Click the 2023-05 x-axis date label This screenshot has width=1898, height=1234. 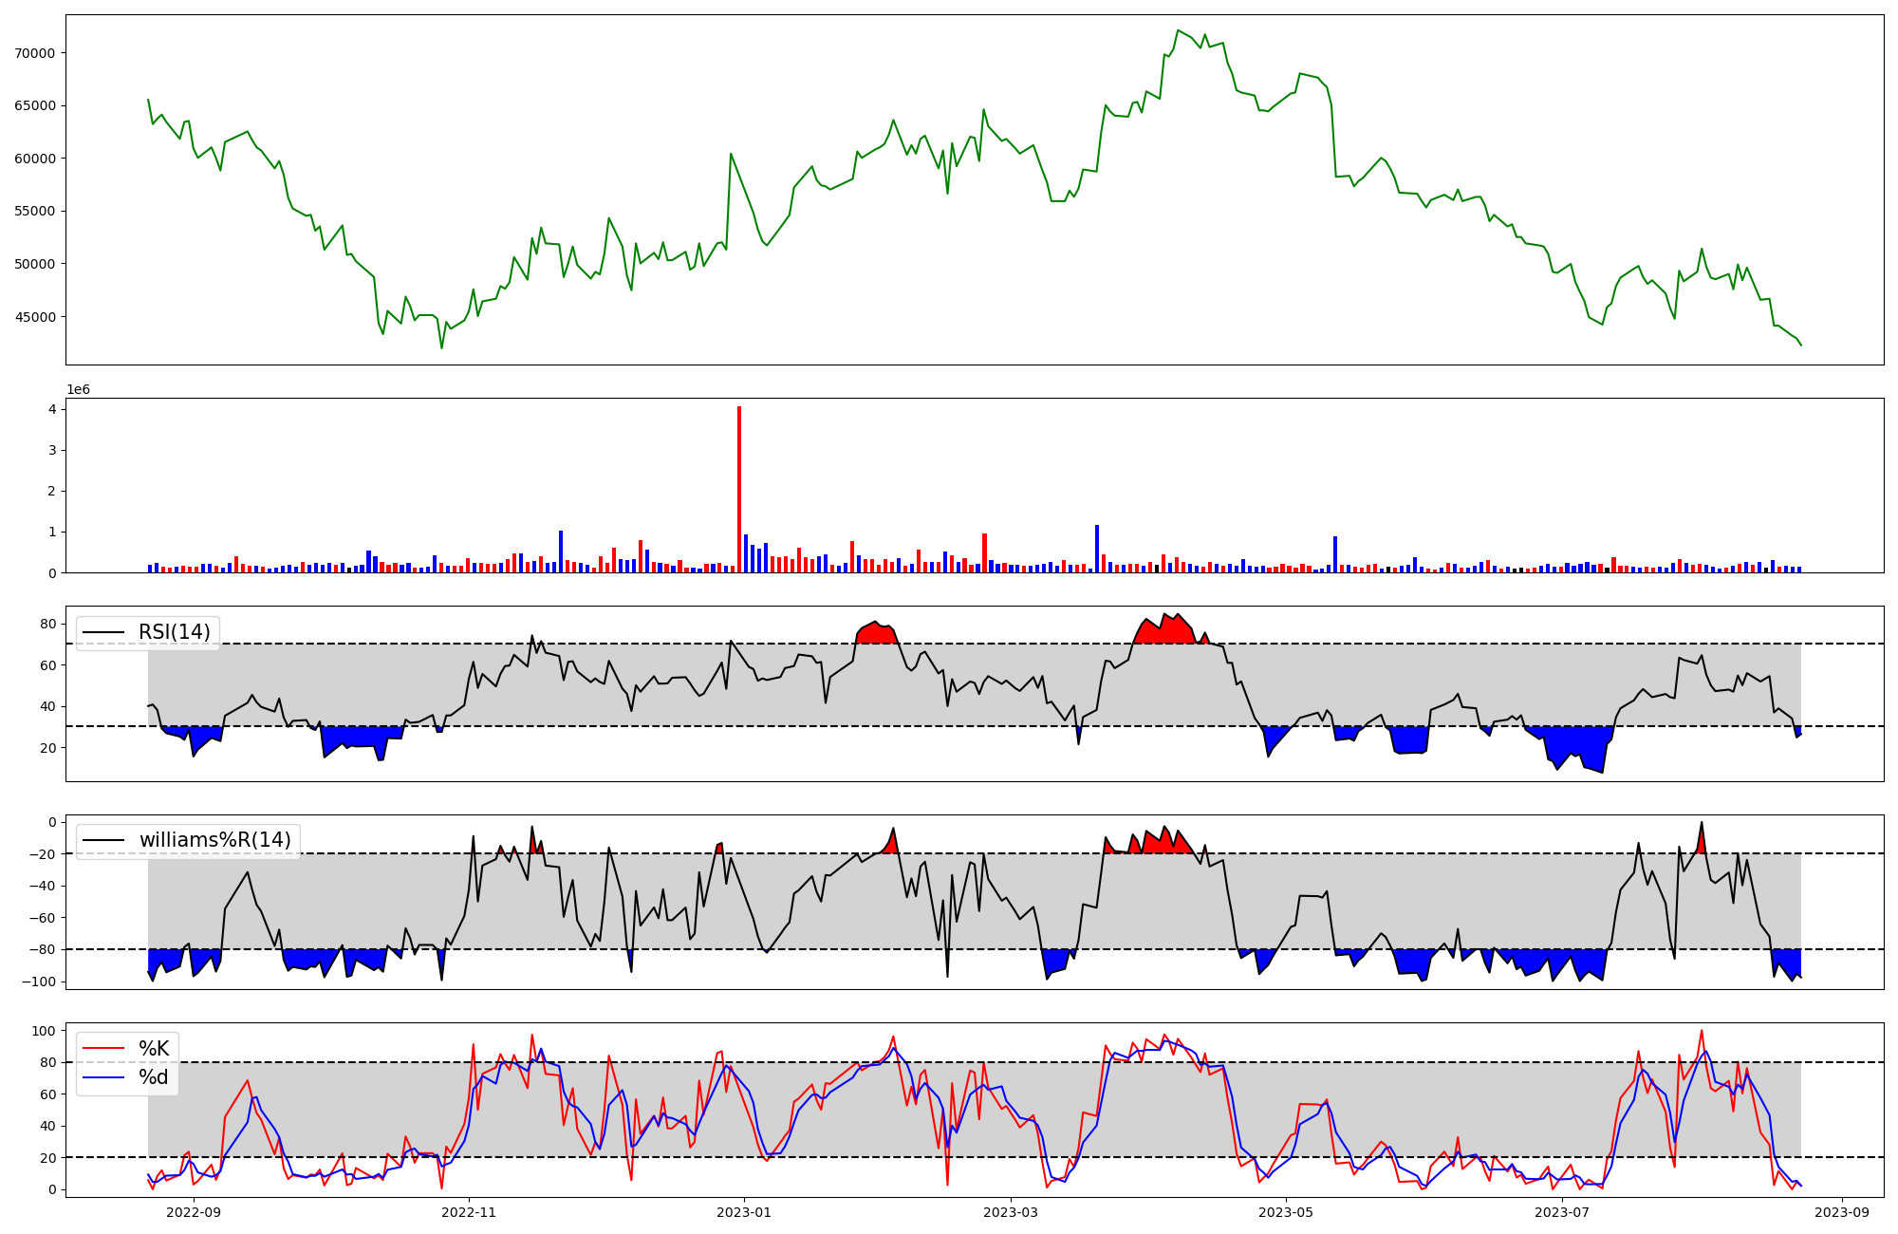coord(1286,1212)
